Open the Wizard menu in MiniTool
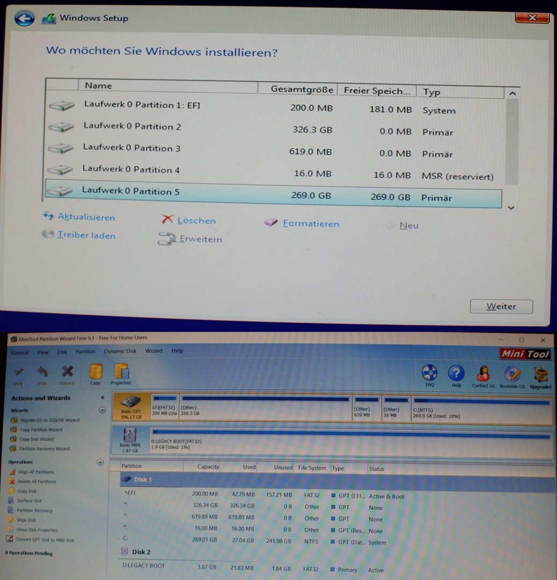 point(153,351)
